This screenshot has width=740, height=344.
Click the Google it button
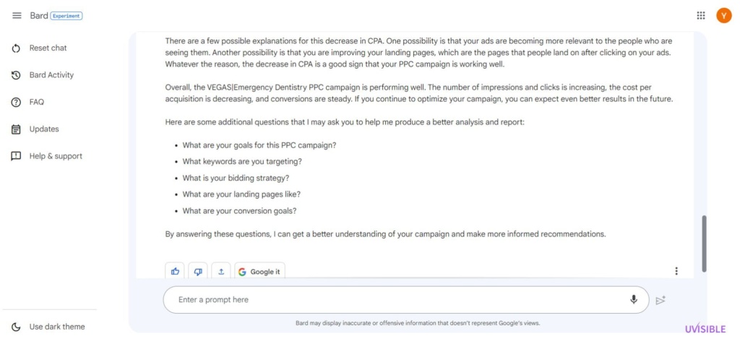click(x=259, y=271)
